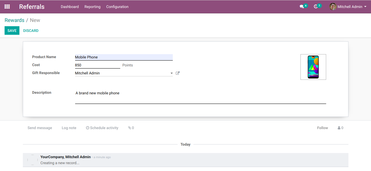This screenshot has width=371, height=171.
Task: Follow this reward record
Action: coord(322,128)
